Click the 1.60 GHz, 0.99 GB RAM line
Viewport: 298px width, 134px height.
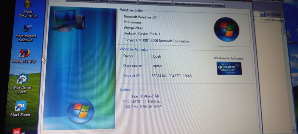pos(142,107)
